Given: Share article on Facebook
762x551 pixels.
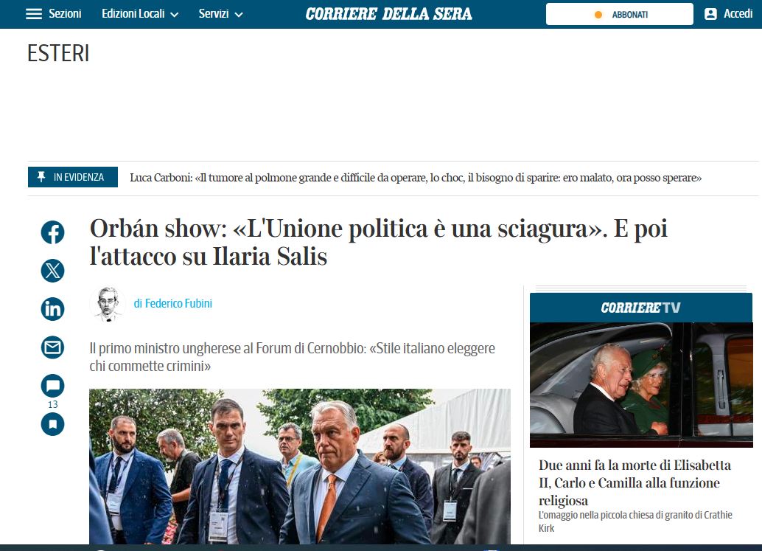Looking at the screenshot, I should pos(52,232).
